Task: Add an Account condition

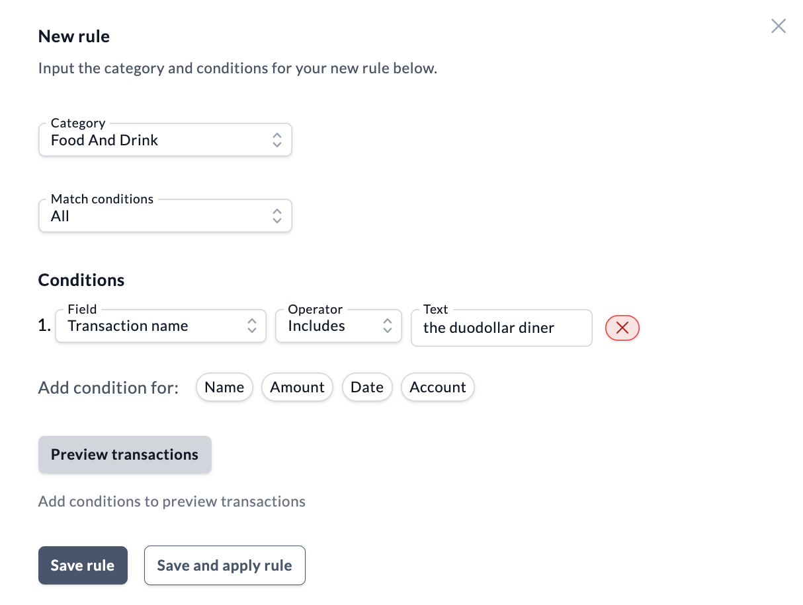Action: click(x=438, y=387)
